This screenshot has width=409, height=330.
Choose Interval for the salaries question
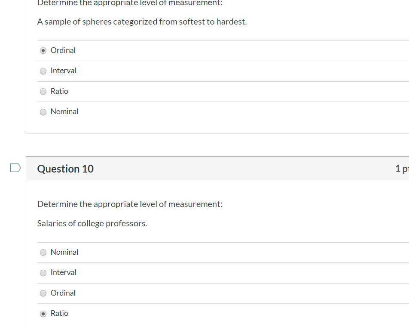tap(43, 273)
